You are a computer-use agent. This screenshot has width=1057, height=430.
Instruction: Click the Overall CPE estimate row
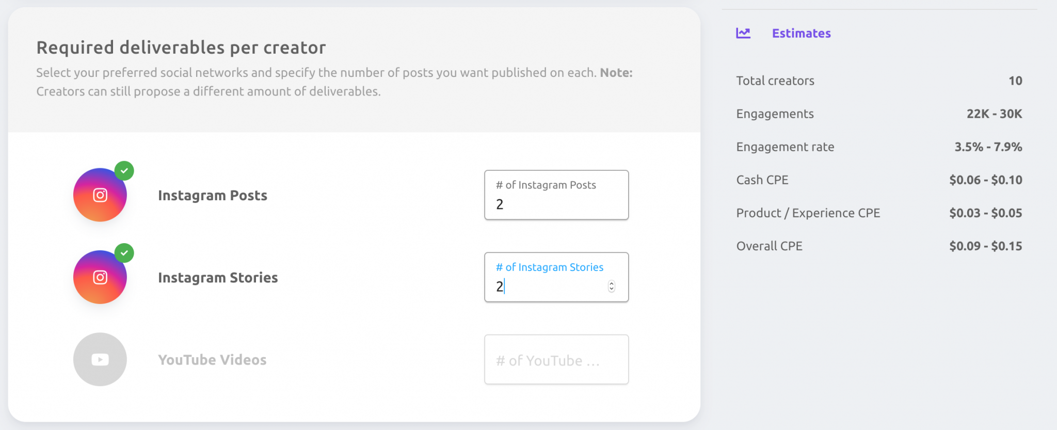click(879, 246)
